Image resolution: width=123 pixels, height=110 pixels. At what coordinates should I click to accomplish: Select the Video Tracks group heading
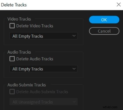19,19
